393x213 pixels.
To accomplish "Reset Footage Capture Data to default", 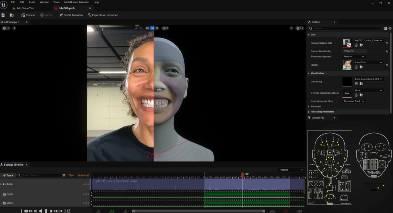I will (x=387, y=43).
